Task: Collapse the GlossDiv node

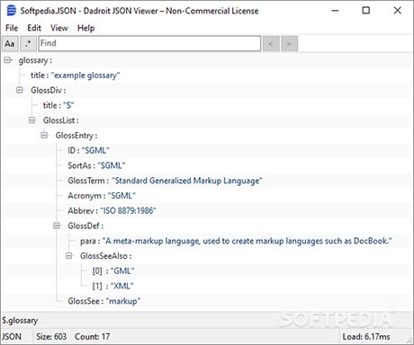Action: (20, 90)
